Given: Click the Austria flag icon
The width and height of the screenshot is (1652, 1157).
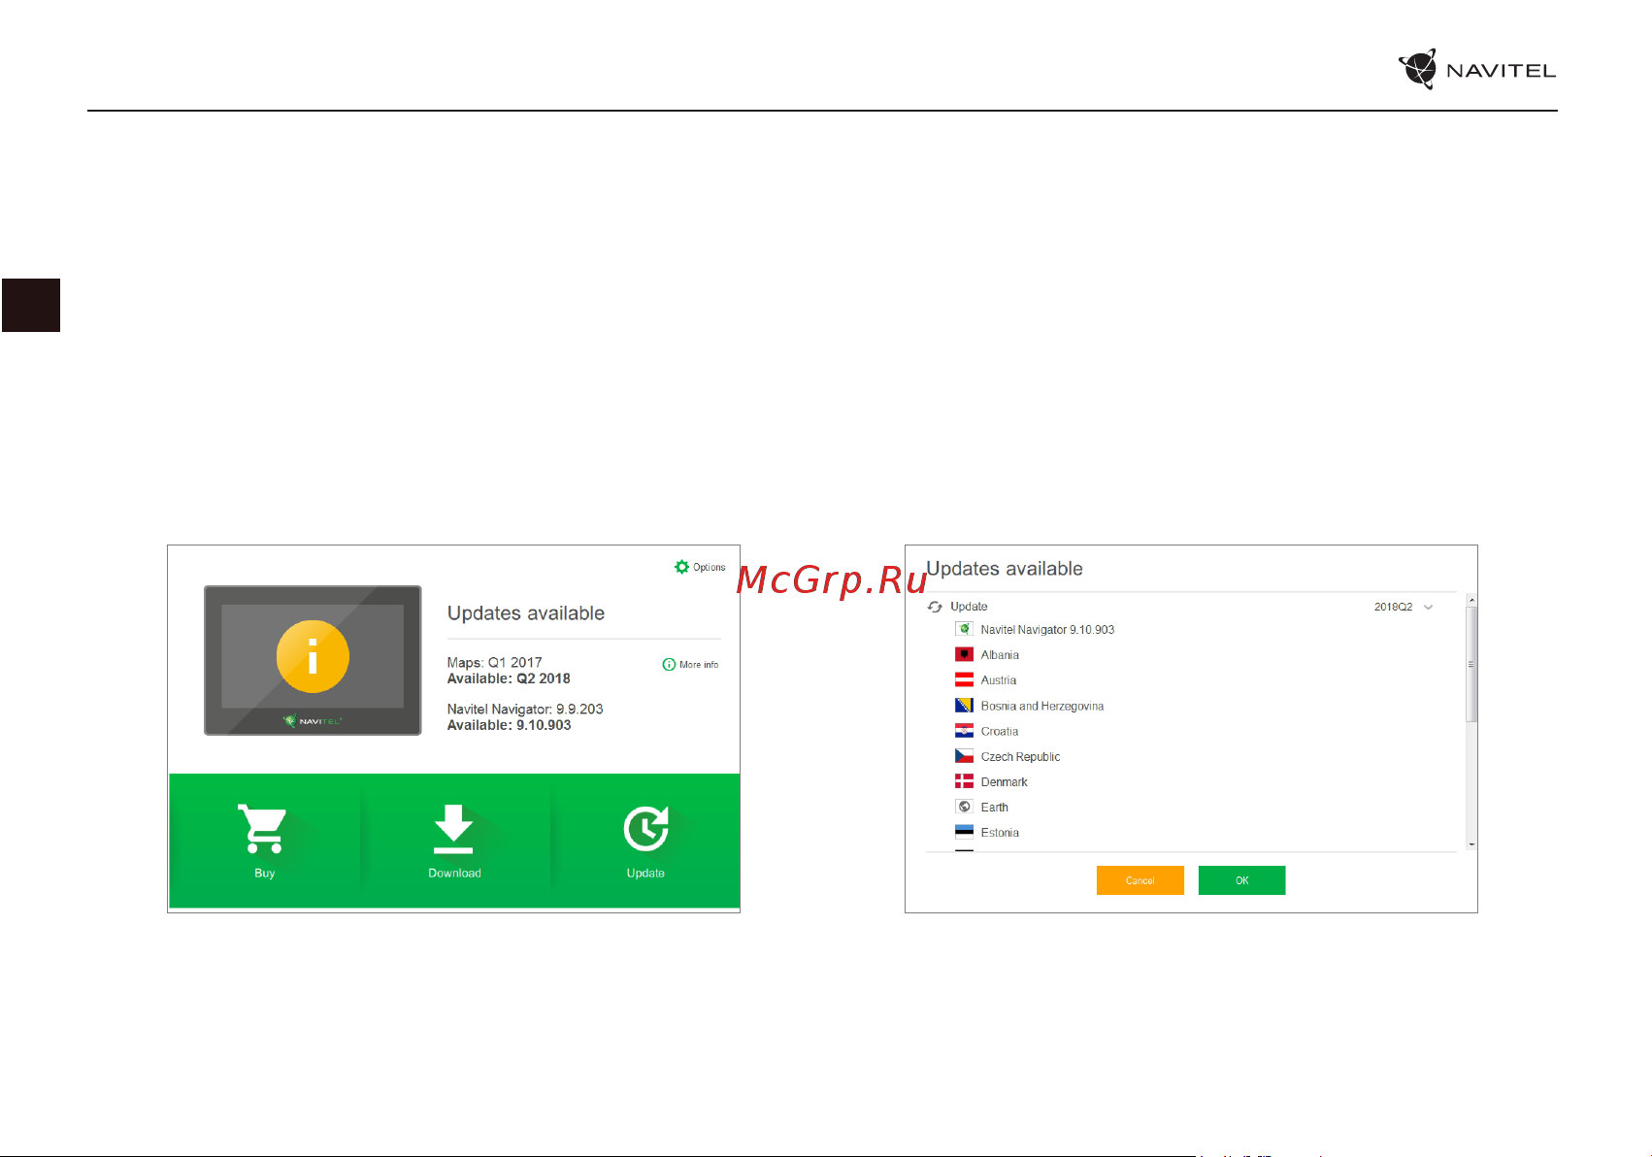Looking at the screenshot, I should tap(964, 679).
